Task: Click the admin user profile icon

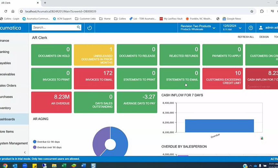Action: tap(261, 28)
